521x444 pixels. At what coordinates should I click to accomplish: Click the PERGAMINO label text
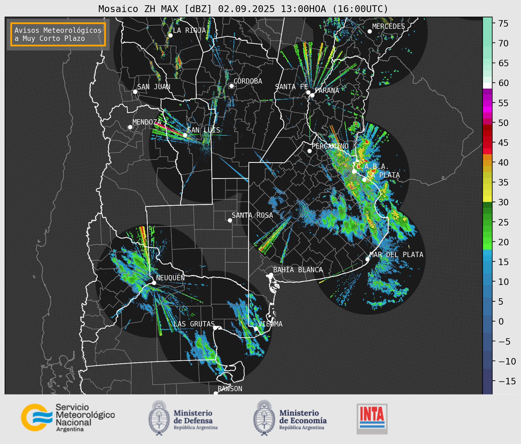(330, 146)
